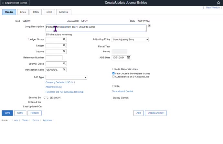Expand SJE Type dropdown
223x144 pixels.
pos(66,77)
